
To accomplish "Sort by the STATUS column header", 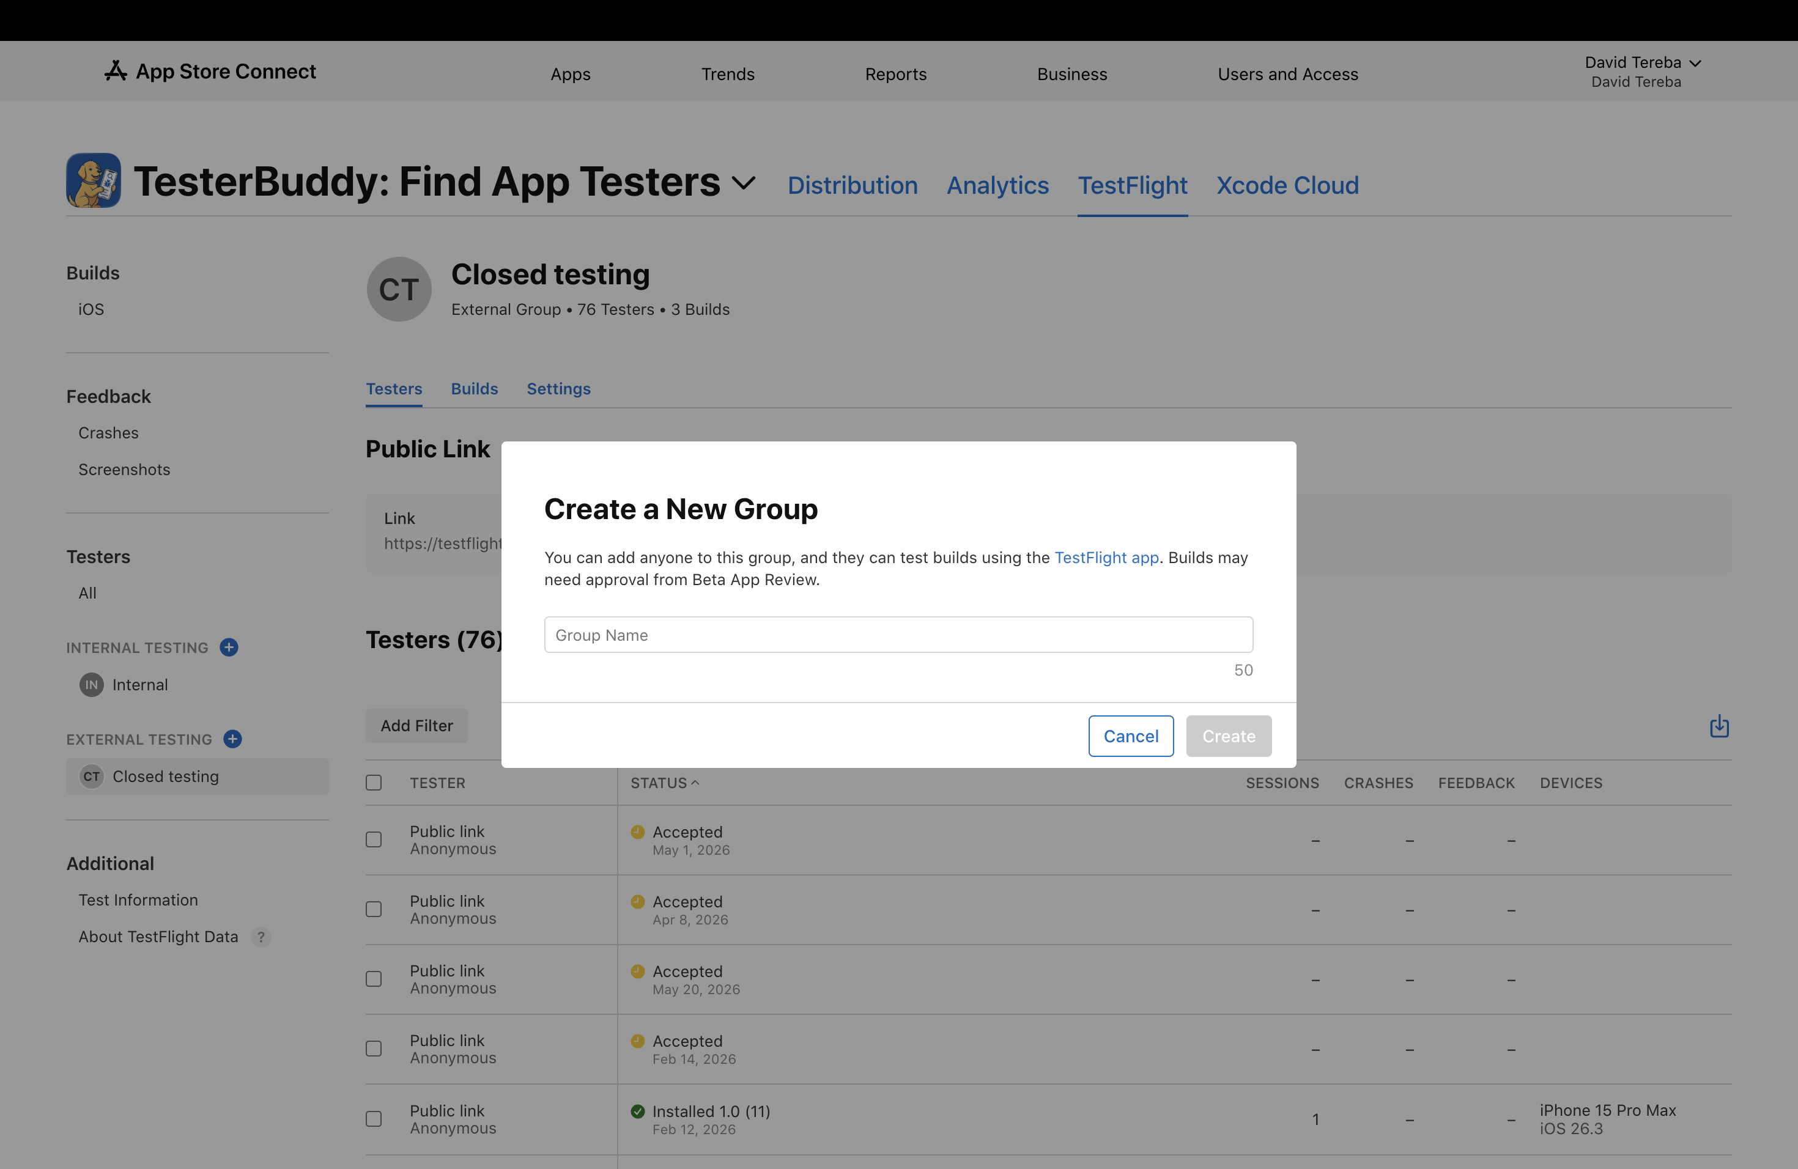I will 665,783.
